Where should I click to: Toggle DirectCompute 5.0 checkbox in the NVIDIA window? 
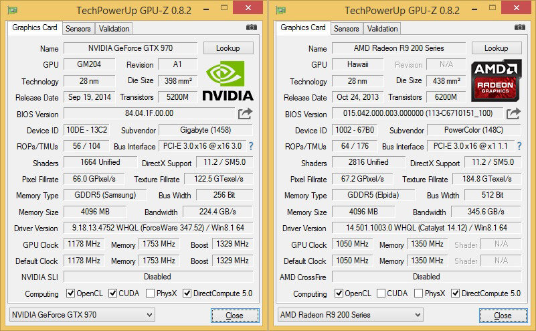187,293
